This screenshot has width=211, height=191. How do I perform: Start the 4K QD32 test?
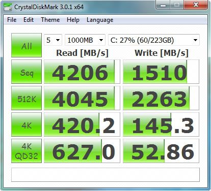point(27,151)
